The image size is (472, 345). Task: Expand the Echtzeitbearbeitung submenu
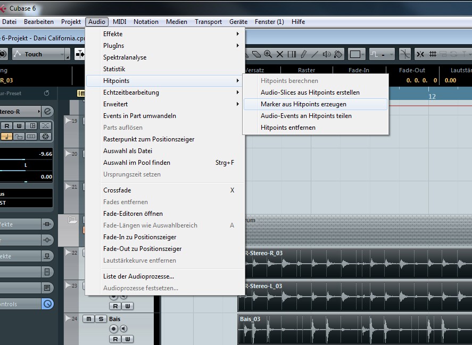pos(165,92)
